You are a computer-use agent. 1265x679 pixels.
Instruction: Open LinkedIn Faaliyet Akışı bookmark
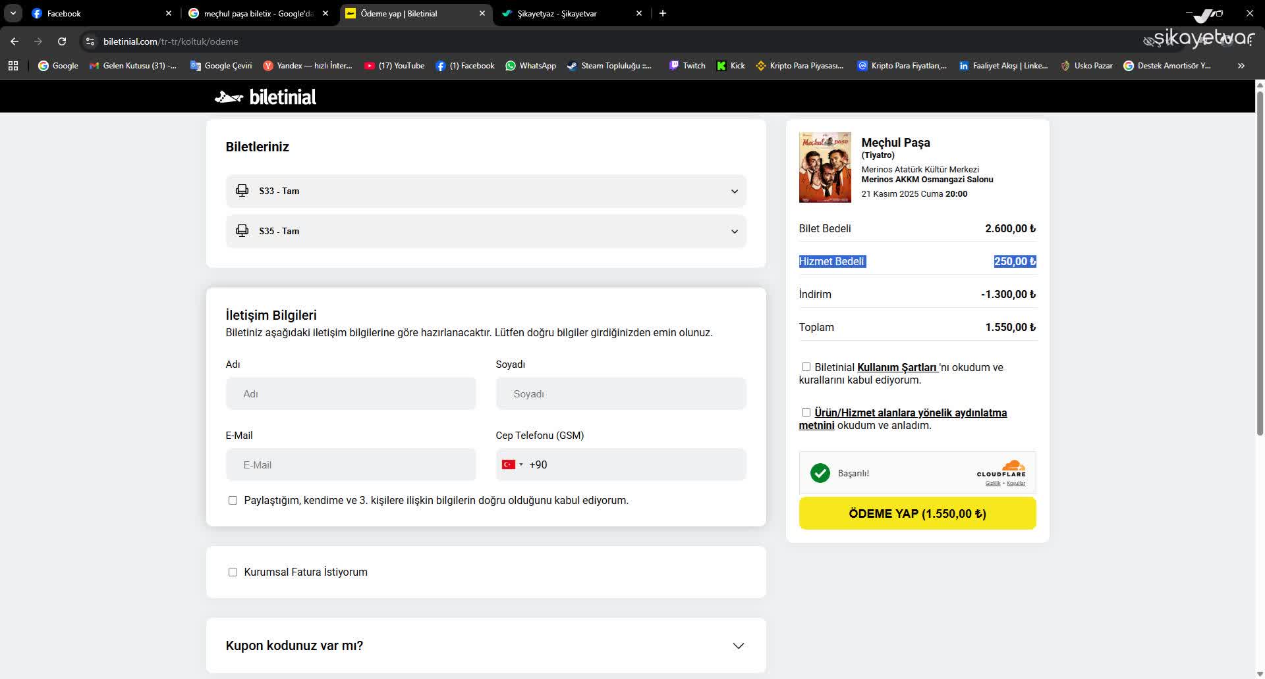coord(1003,66)
